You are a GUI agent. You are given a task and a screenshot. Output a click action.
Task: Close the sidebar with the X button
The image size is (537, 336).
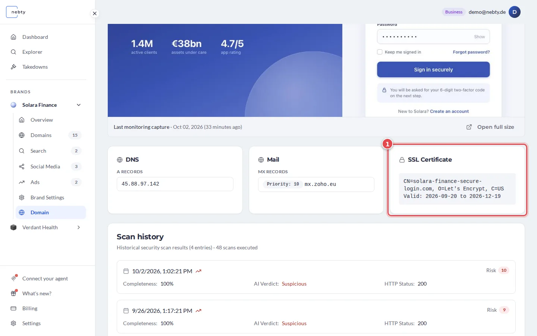95,13
